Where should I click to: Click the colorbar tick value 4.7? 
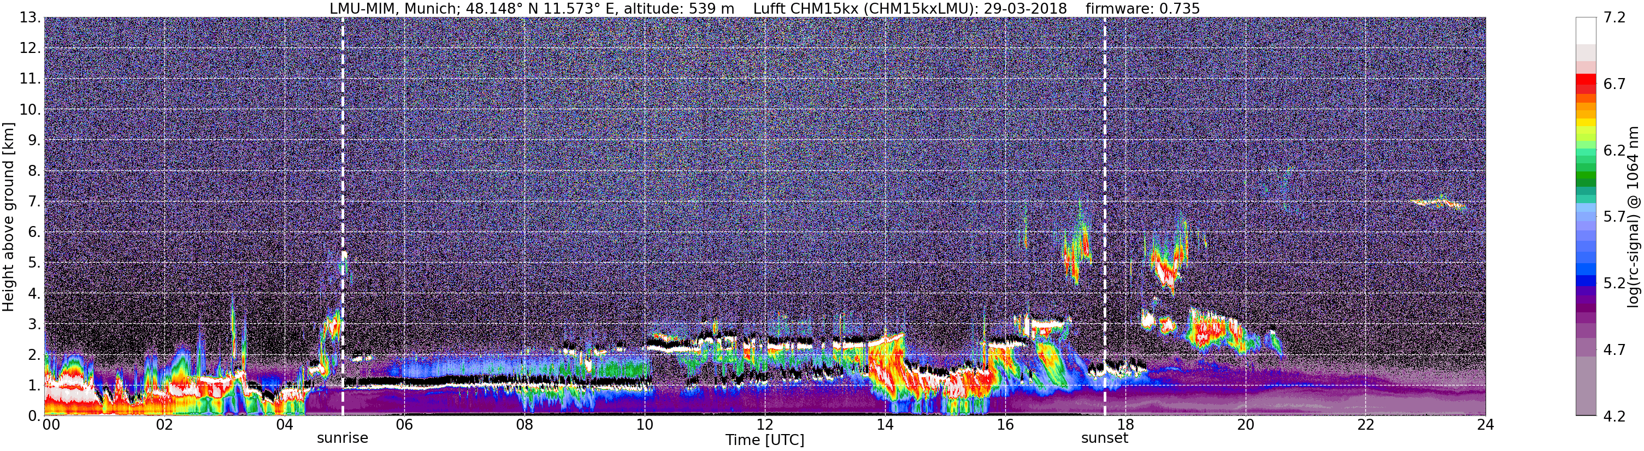[x=1614, y=349]
